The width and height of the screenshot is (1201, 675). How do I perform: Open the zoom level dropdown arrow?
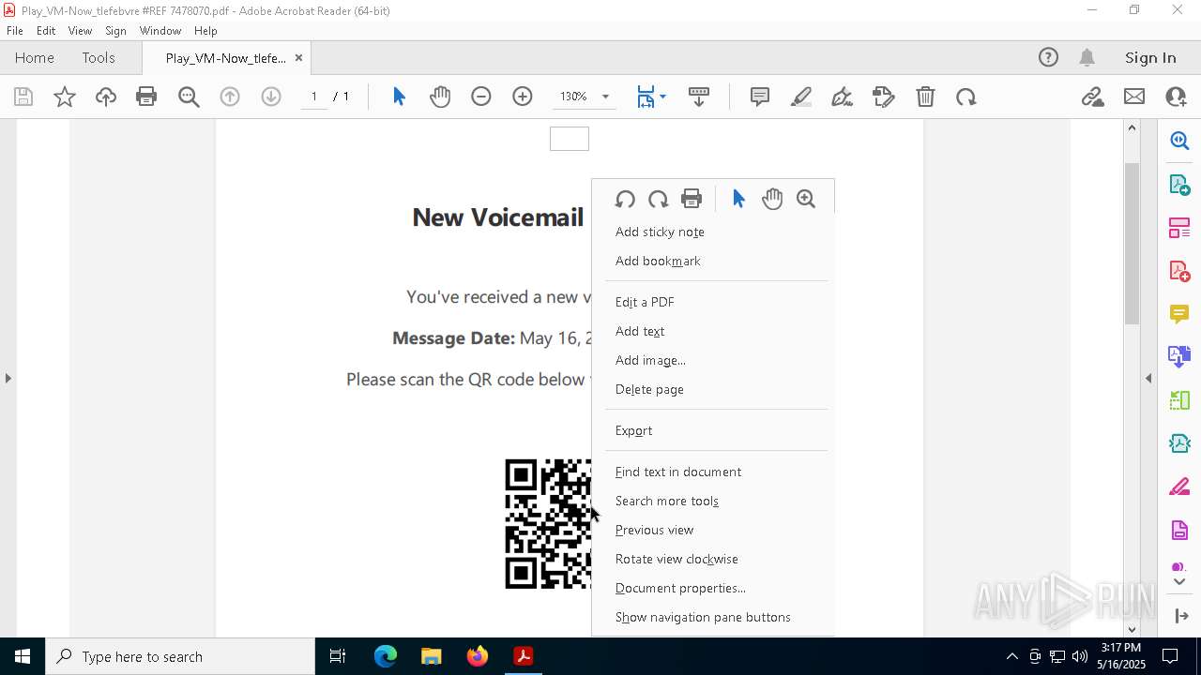[x=605, y=97]
